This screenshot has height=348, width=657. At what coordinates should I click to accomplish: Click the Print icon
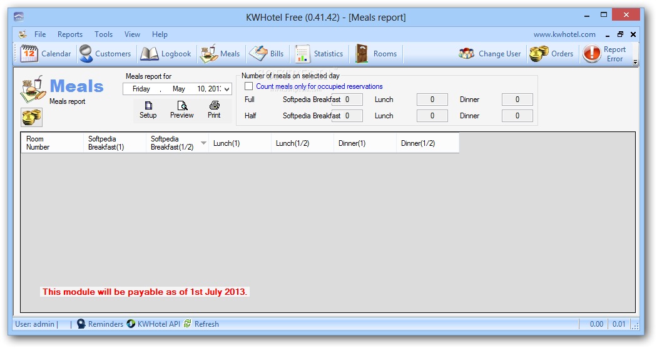pos(214,105)
